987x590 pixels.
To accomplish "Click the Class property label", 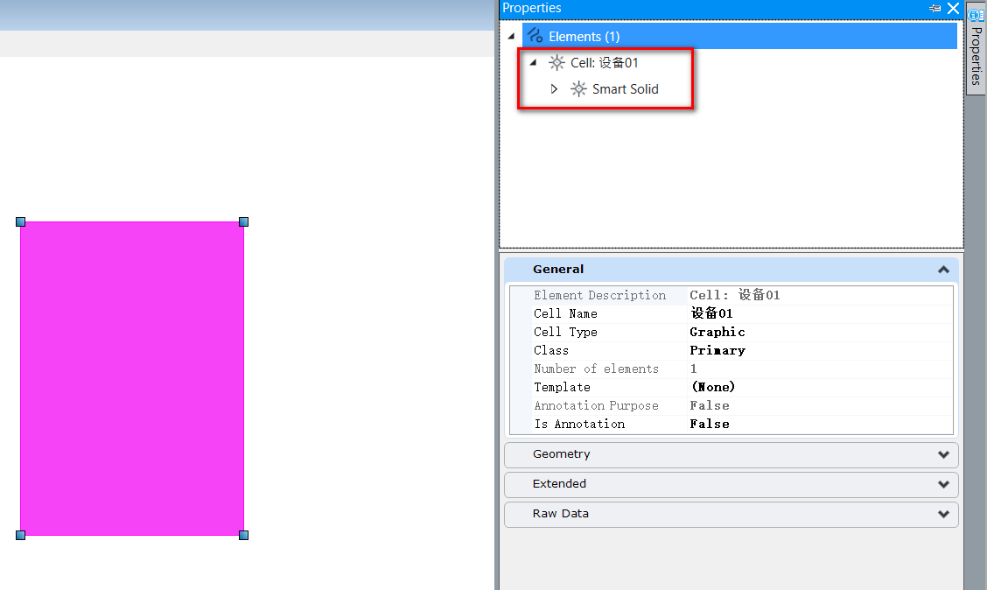I will pos(550,350).
